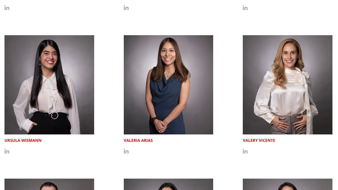
Task: Select Ursula Wismann's portrait photo
Action: [49, 85]
